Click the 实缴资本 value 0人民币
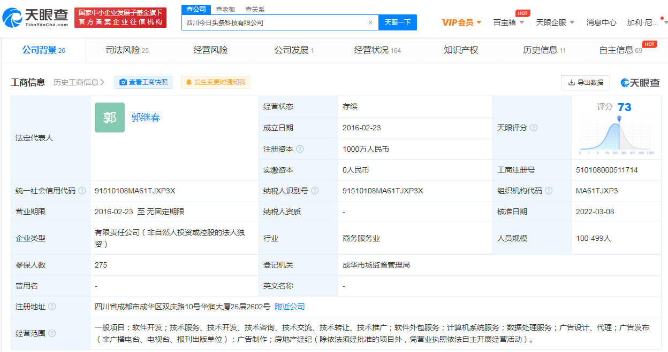The height and width of the screenshot is (352, 668). coord(355,170)
